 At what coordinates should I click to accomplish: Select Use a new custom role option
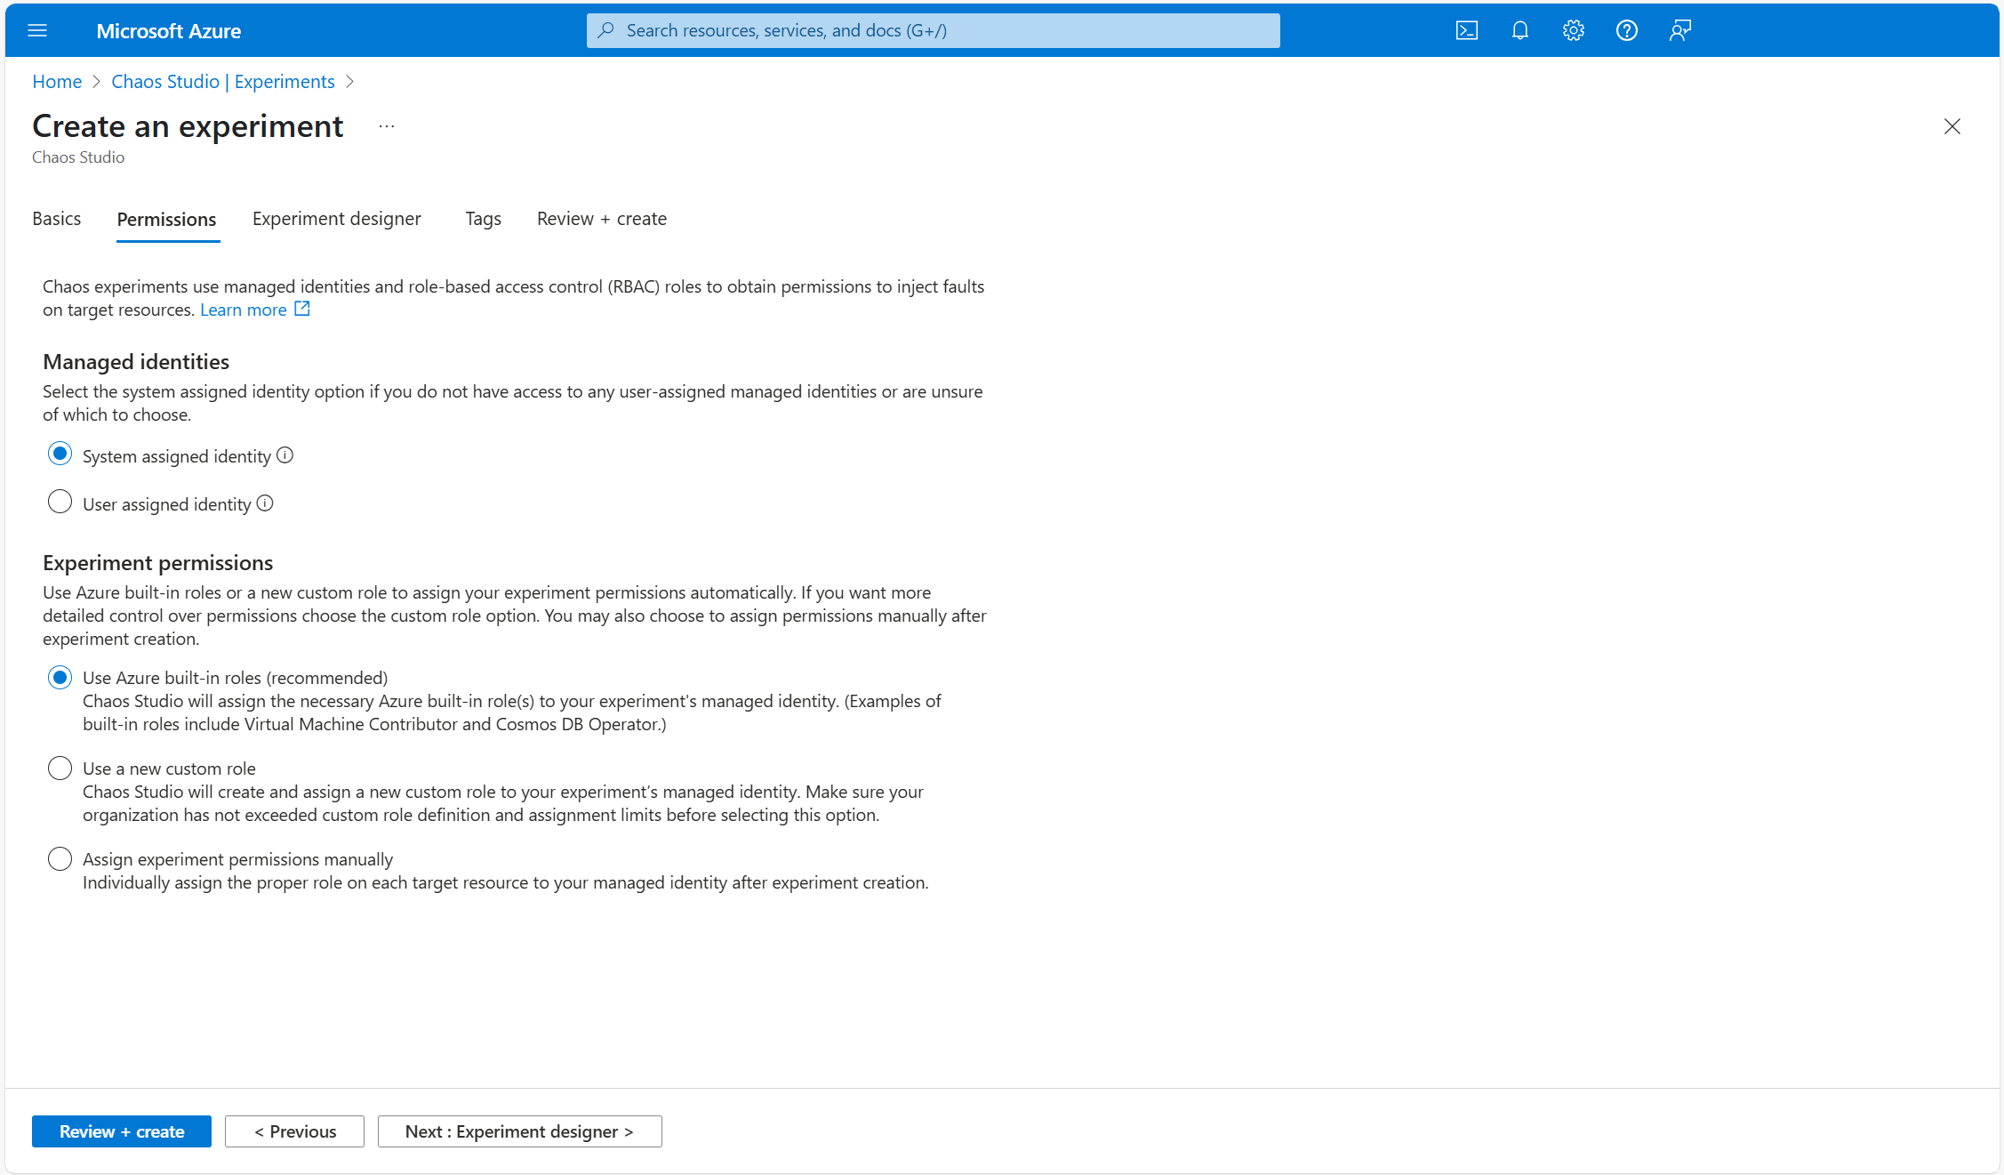[60, 768]
